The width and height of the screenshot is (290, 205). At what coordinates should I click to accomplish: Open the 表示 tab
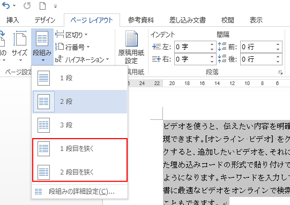point(256,20)
